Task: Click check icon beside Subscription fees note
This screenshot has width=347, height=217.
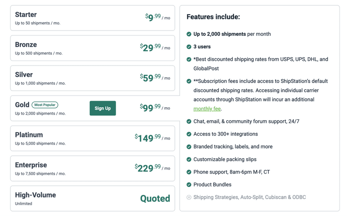Action: (x=189, y=81)
